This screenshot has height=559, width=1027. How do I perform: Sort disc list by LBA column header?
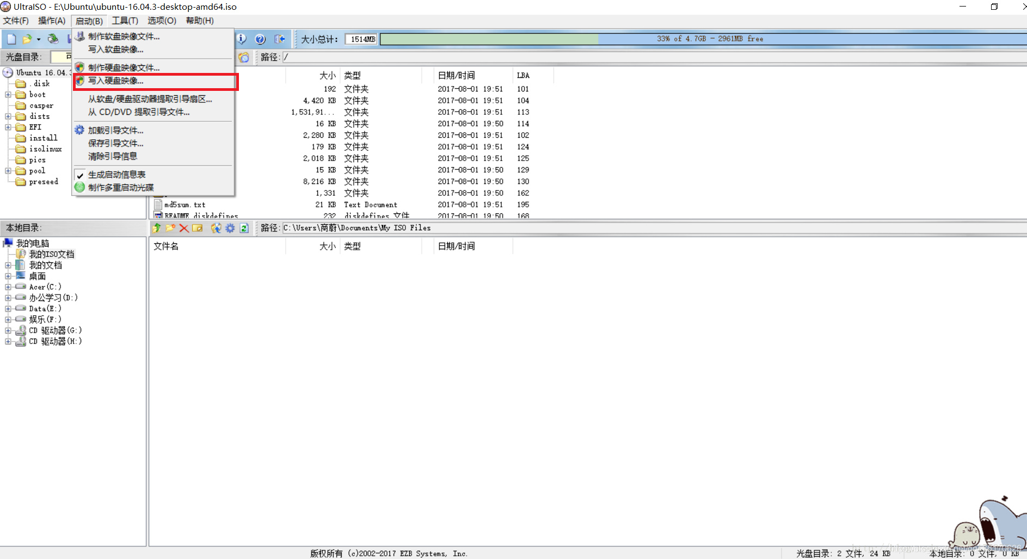coord(533,76)
